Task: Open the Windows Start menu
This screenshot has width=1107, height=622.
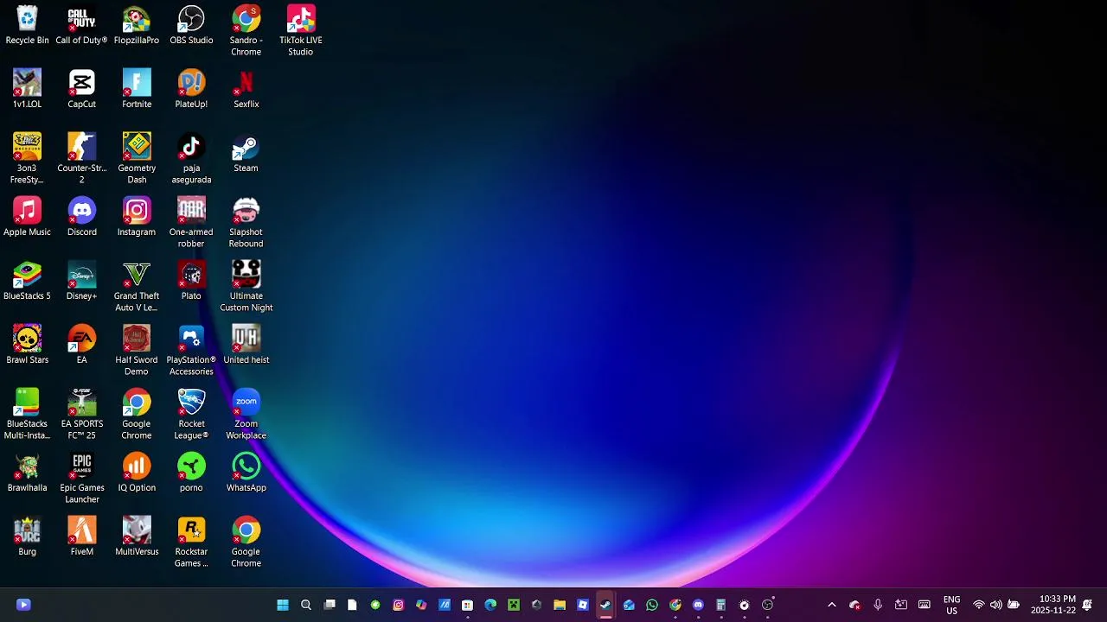Action: coord(283,605)
